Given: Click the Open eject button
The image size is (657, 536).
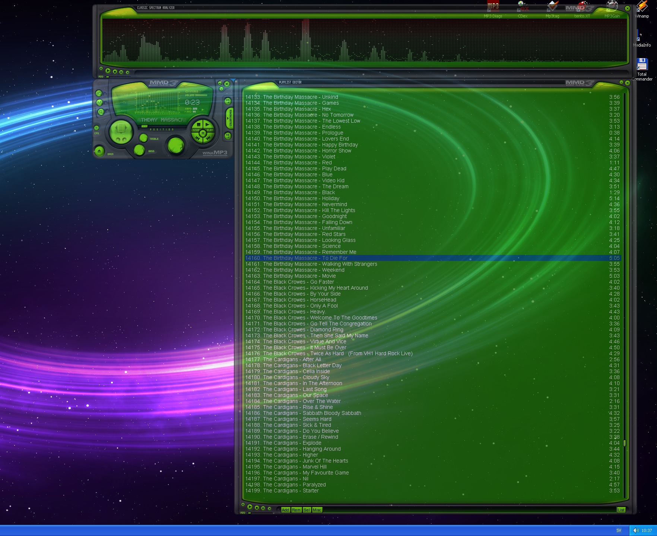Looking at the screenshot, I should pyautogui.click(x=99, y=151).
